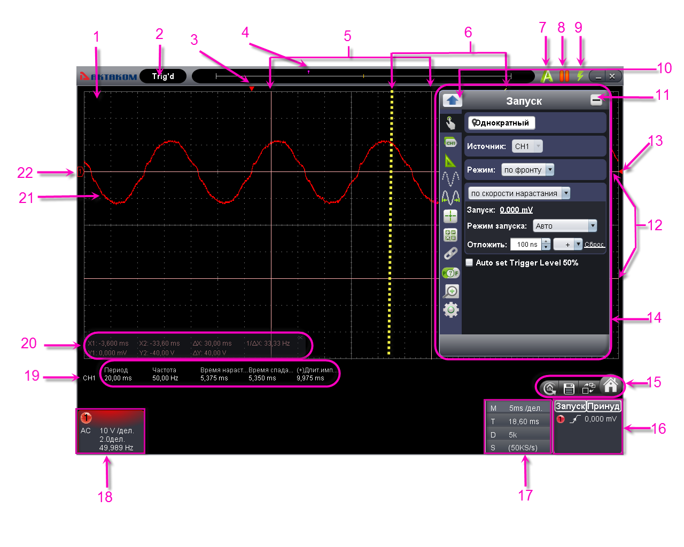This screenshot has height=547, width=684.
Task: Increase the Отложить value with the up stepper
Action: tap(546, 241)
